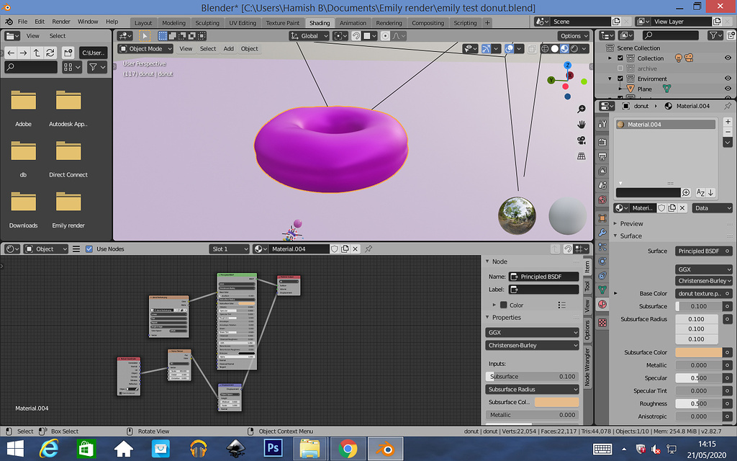The image size is (737, 461).
Task: Open the Node Wrangler sidebar tab
Action: 587,367
